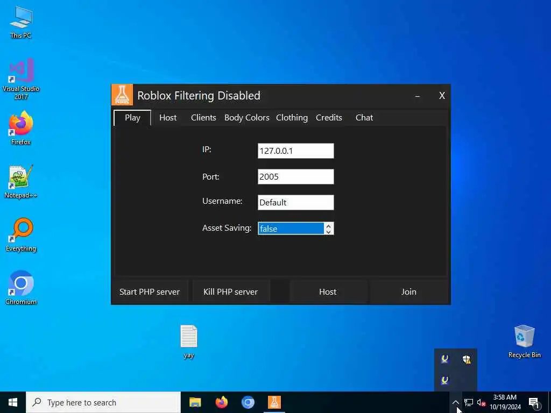The width and height of the screenshot is (551, 413).
Task: Select the yay text file on desktop
Action: (x=189, y=341)
